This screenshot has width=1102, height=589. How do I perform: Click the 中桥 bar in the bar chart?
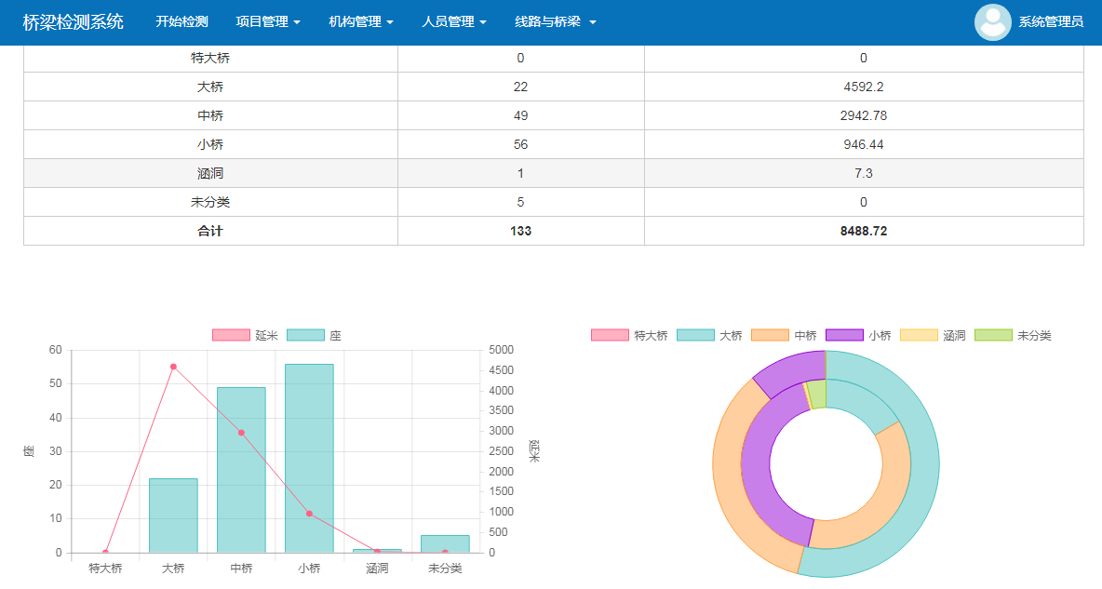tap(241, 475)
